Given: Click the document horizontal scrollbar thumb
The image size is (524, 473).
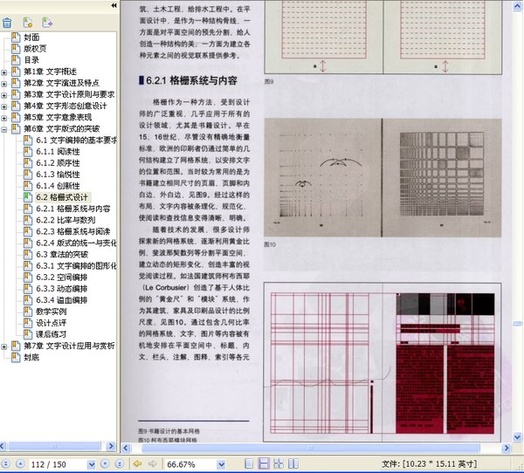Looking at the screenshot, I should 310,448.
